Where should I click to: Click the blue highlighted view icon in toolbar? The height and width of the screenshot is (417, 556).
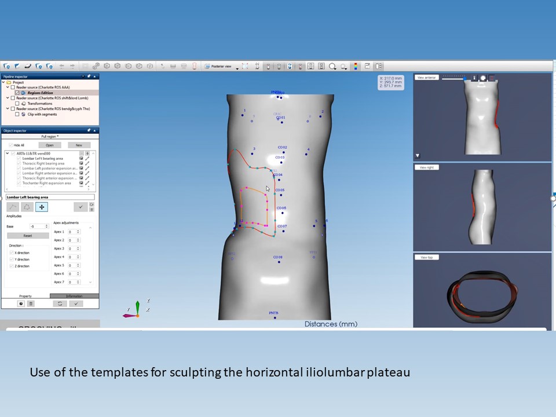click(290, 66)
